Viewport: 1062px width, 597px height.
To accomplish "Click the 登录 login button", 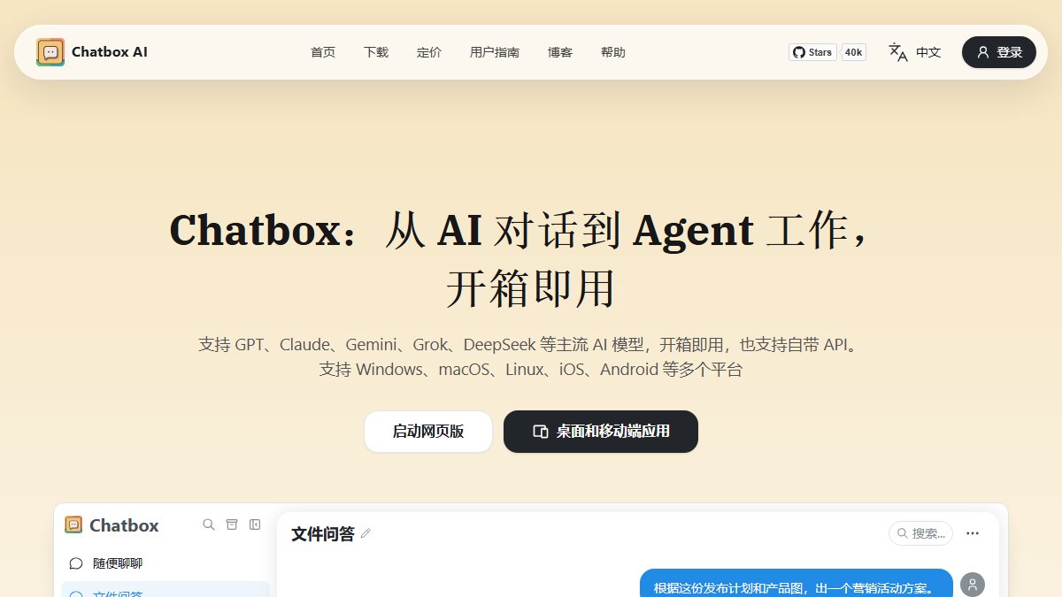I will pos(999,52).
